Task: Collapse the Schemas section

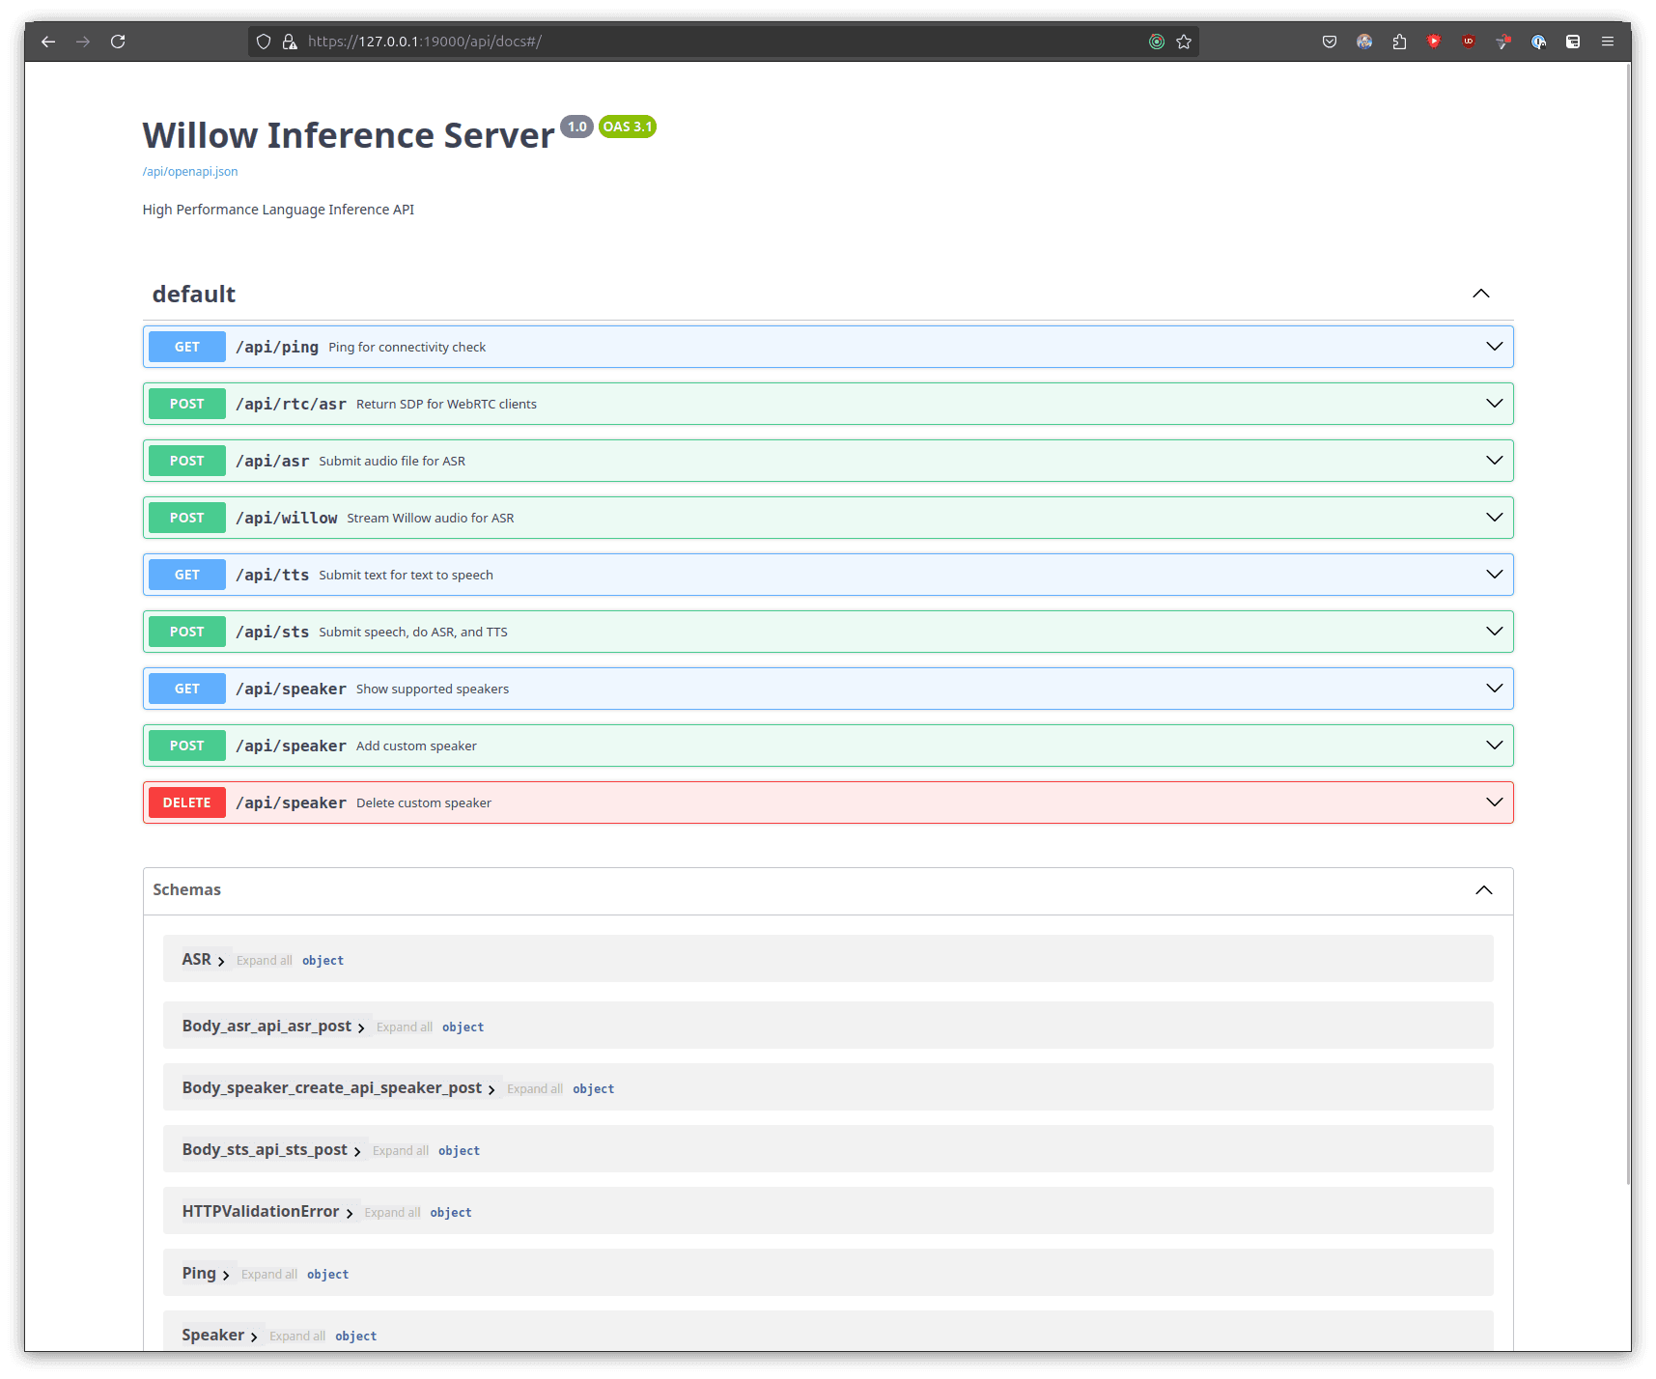Action: tap(1484, 889)
